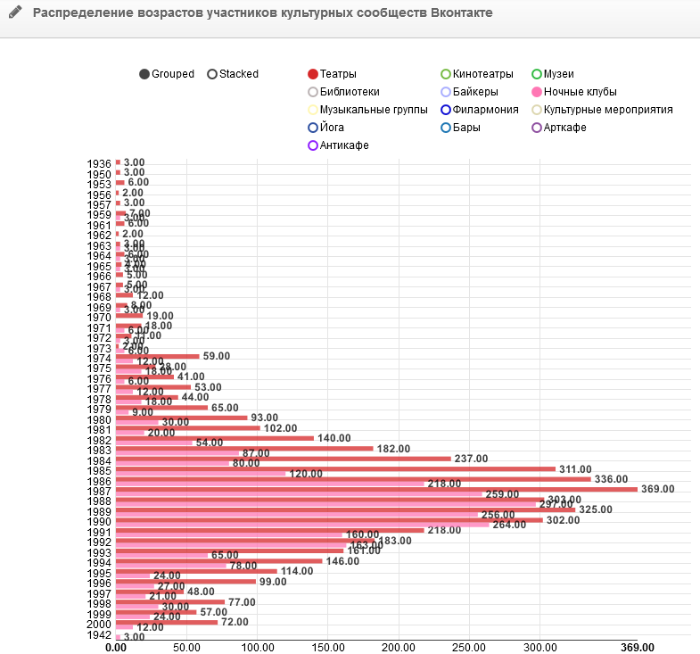Viewport: 700px width, 654px height.
Task: Click the 369.00 bar for 1987
Action: point(375,489)
